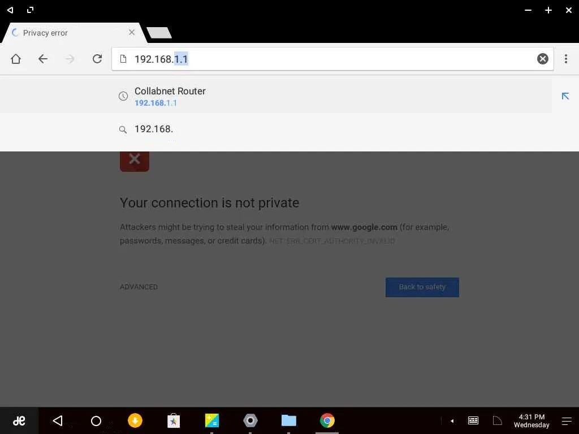Open the Remix OS start menu logo
The width and height of the screenshot is (579, 434).
tap(19, 420)
